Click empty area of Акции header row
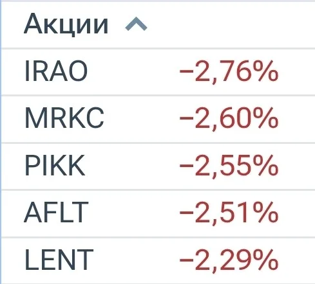Screen dimensions: 315x284 pos(230,24)
